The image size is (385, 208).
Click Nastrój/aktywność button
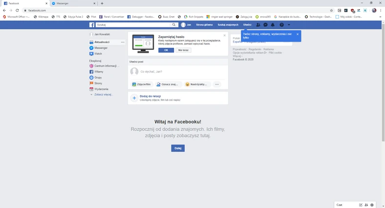(x=197, y=84)
